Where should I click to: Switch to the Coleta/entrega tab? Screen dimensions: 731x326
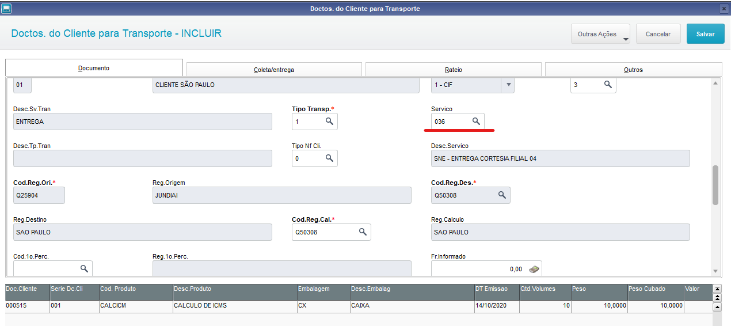tap(274, 70)
